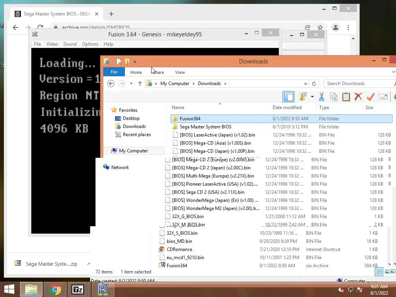The width and height of the screenshot is (396, 297).
Task: Open the Home ribbon tab
Action: pos(136,72)
